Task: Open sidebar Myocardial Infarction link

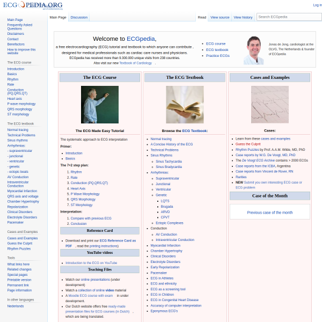Action: pyautogui.click(x=22, y=191)
